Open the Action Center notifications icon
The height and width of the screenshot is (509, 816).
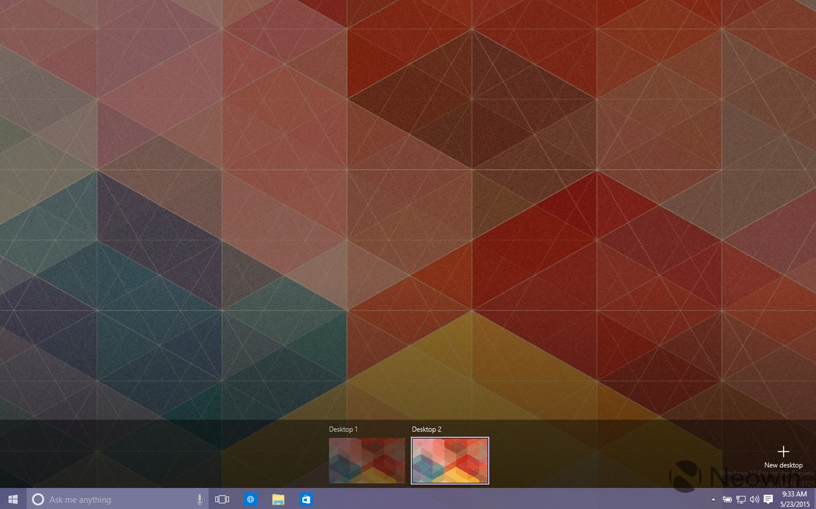coord(768,499)
